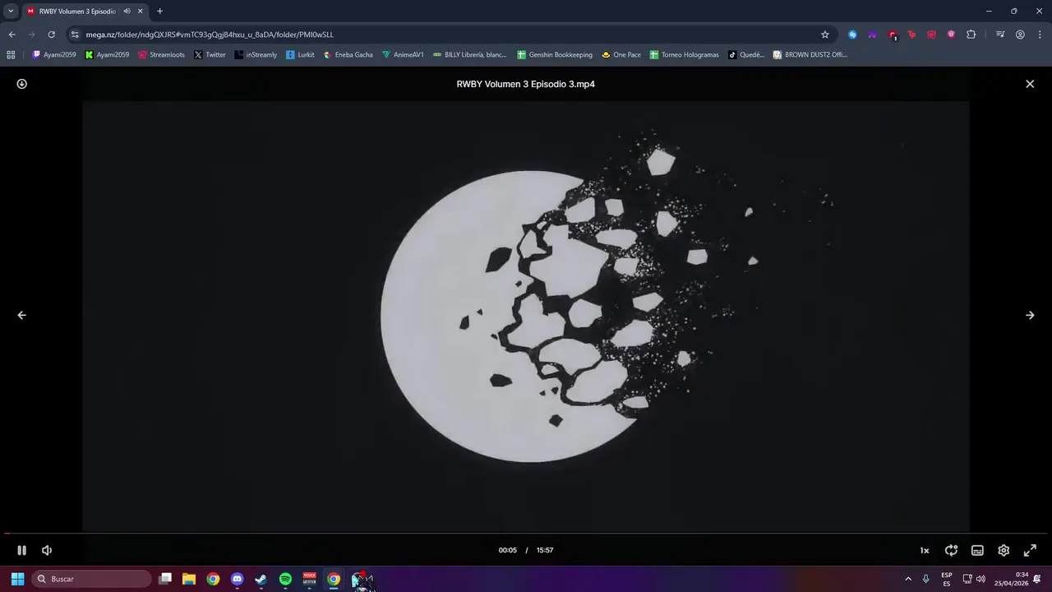
Task: Click the microphone tray icon
Action: coord(926,579)
